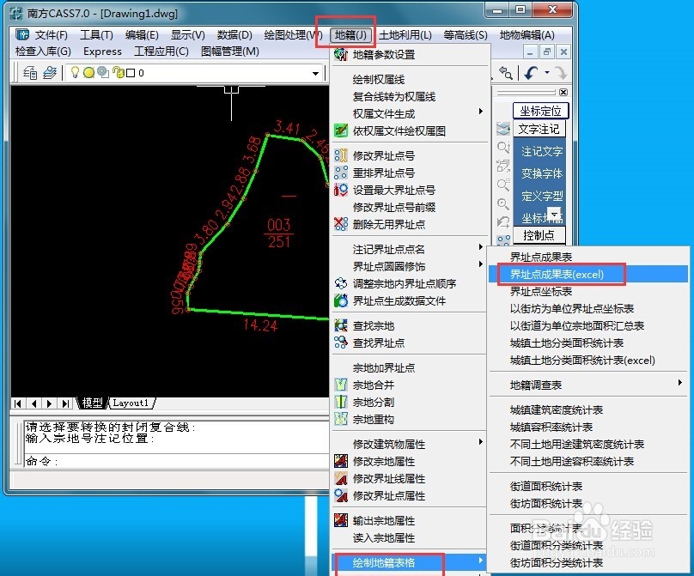Expand the 绘制地籍表格 submenu

point(481,561)
